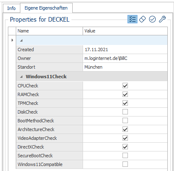
Task: Open the wrench settings icon
Action: point(162,19)
